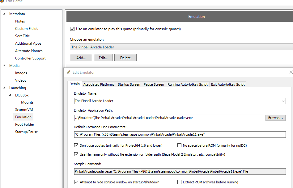The width and height of the screenshot is (293, 188).
Task: Open Controller Support in the sidebar
Action: [30, 58]
